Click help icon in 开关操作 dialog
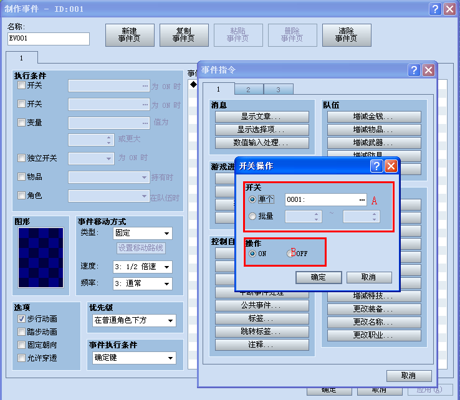The image size is (460, 400). [x=376, y=166]
